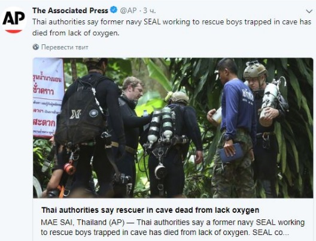Click the globe translate icon
The image size is (316, 241).
point(36,47)
